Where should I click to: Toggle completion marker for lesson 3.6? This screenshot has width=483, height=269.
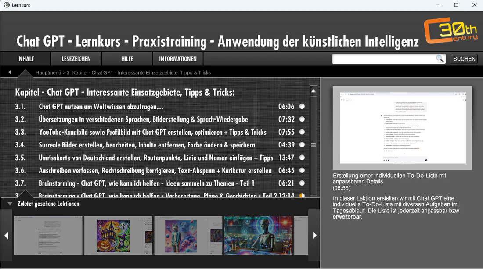(302, 170)
